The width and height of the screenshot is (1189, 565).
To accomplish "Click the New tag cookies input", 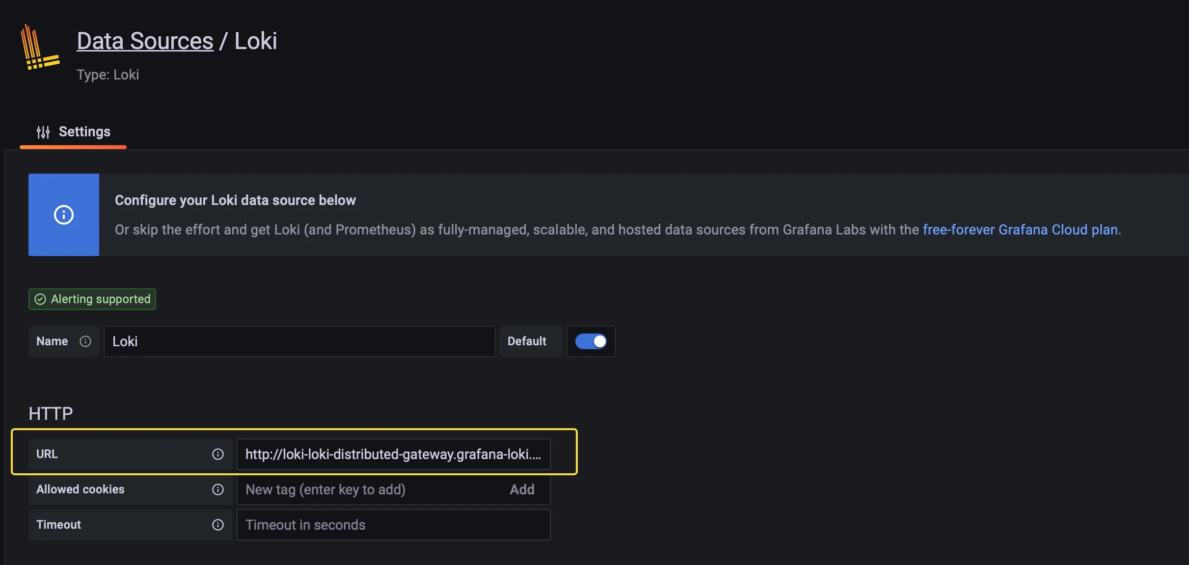I will [x=373, y=489].
